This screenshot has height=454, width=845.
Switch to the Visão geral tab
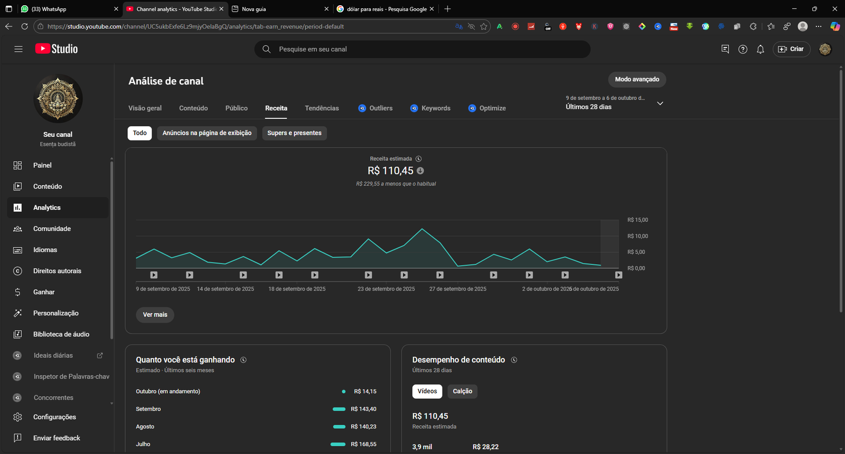tap(145, 108)
